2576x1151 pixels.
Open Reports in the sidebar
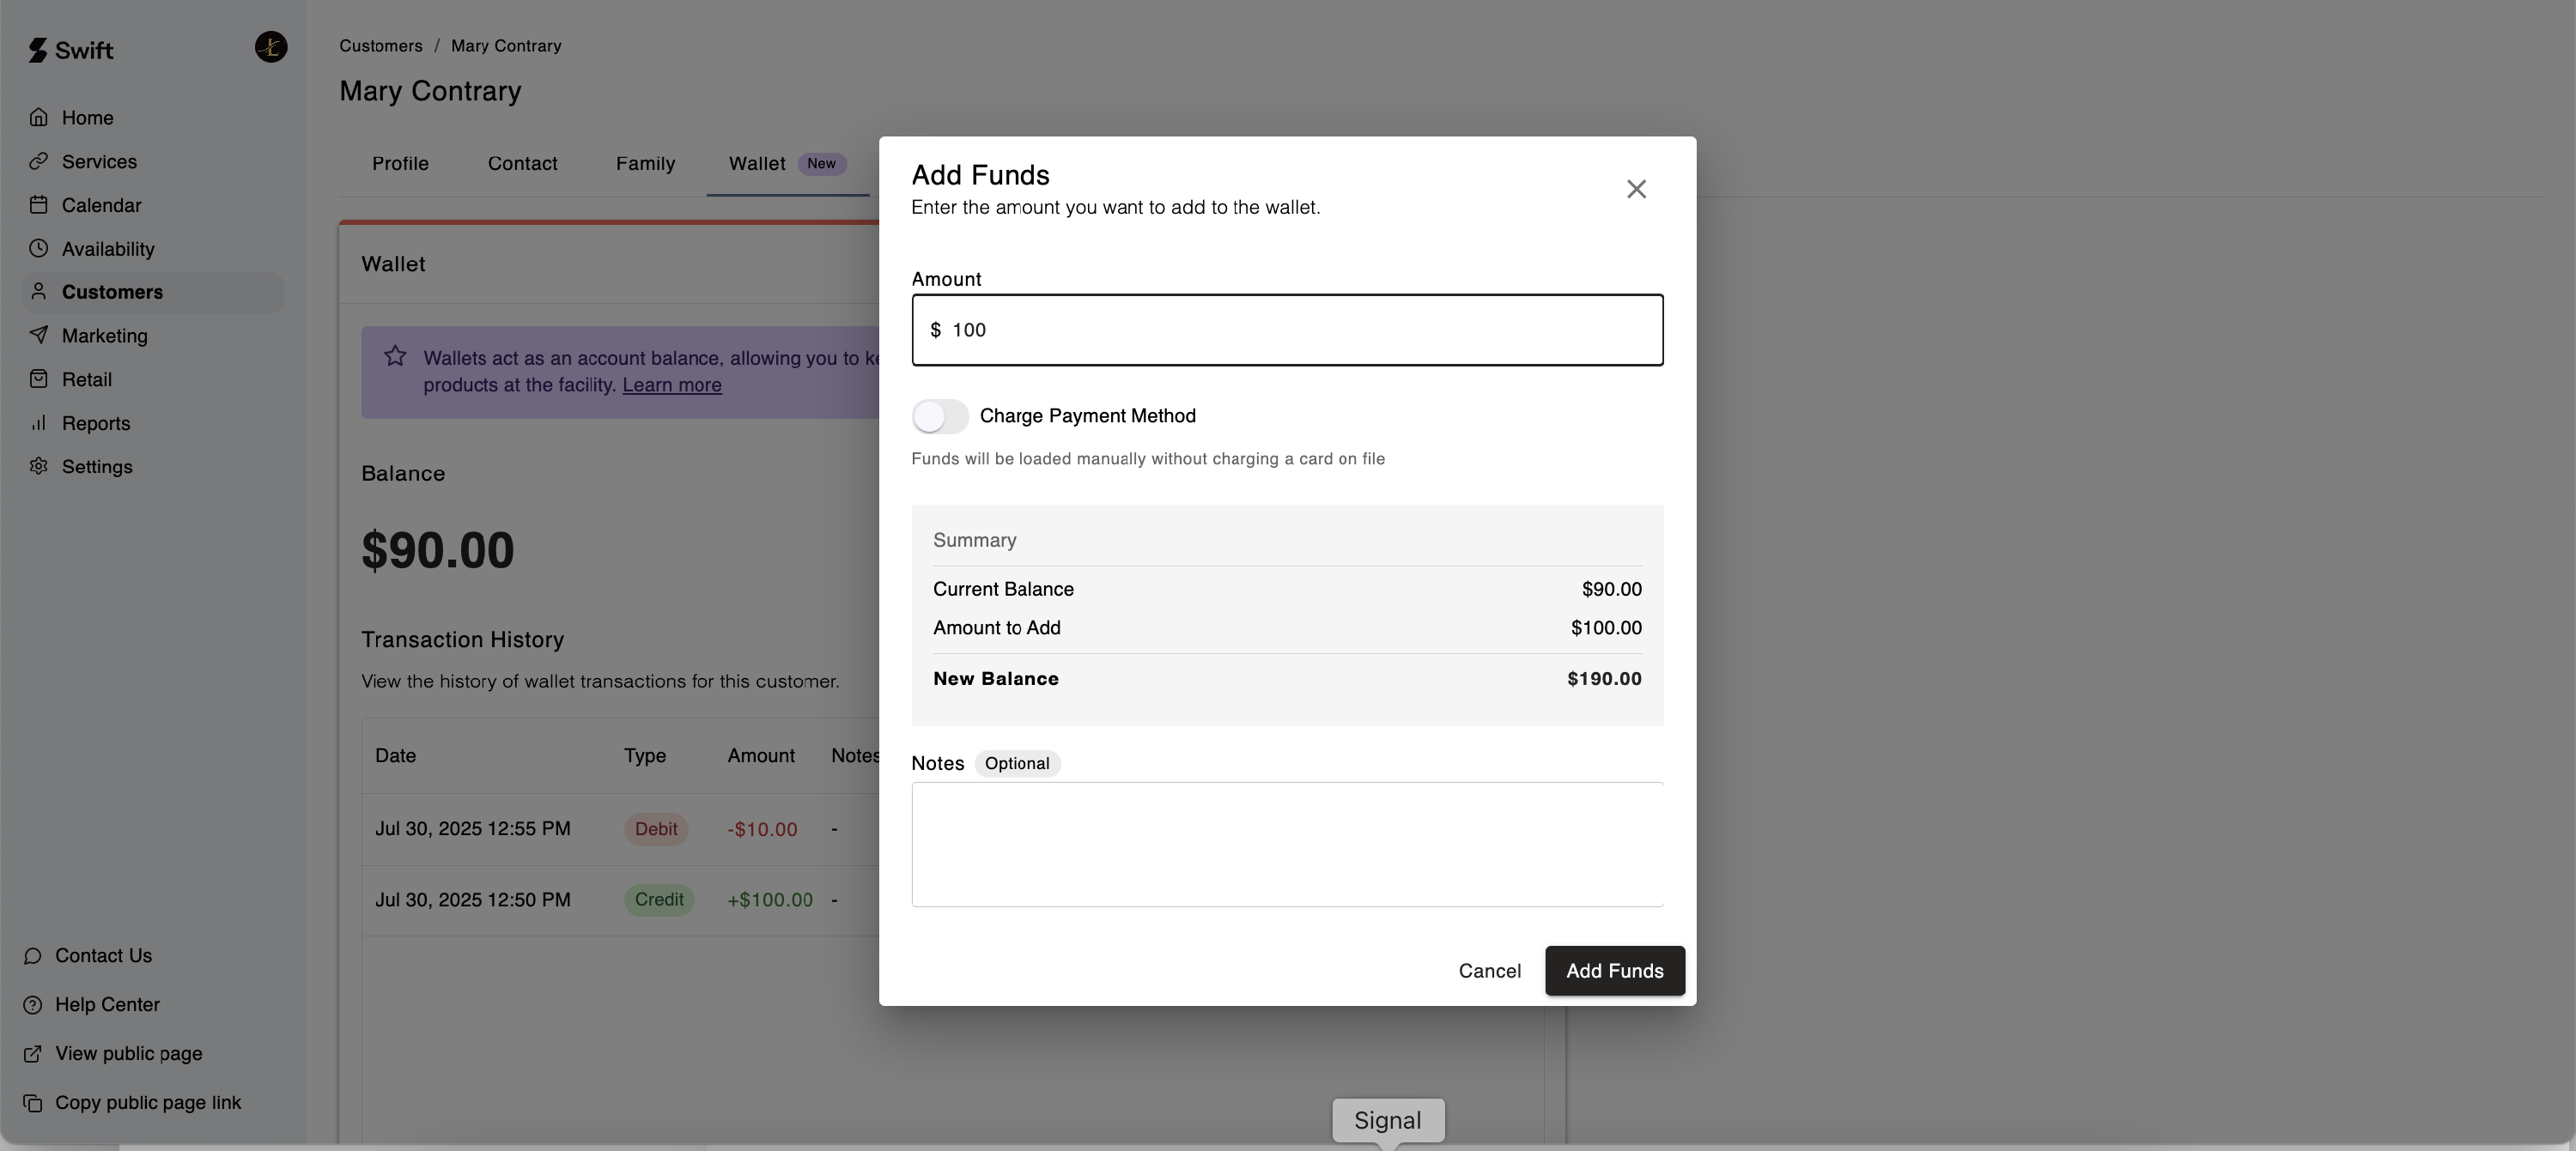(x=153, y=423)
